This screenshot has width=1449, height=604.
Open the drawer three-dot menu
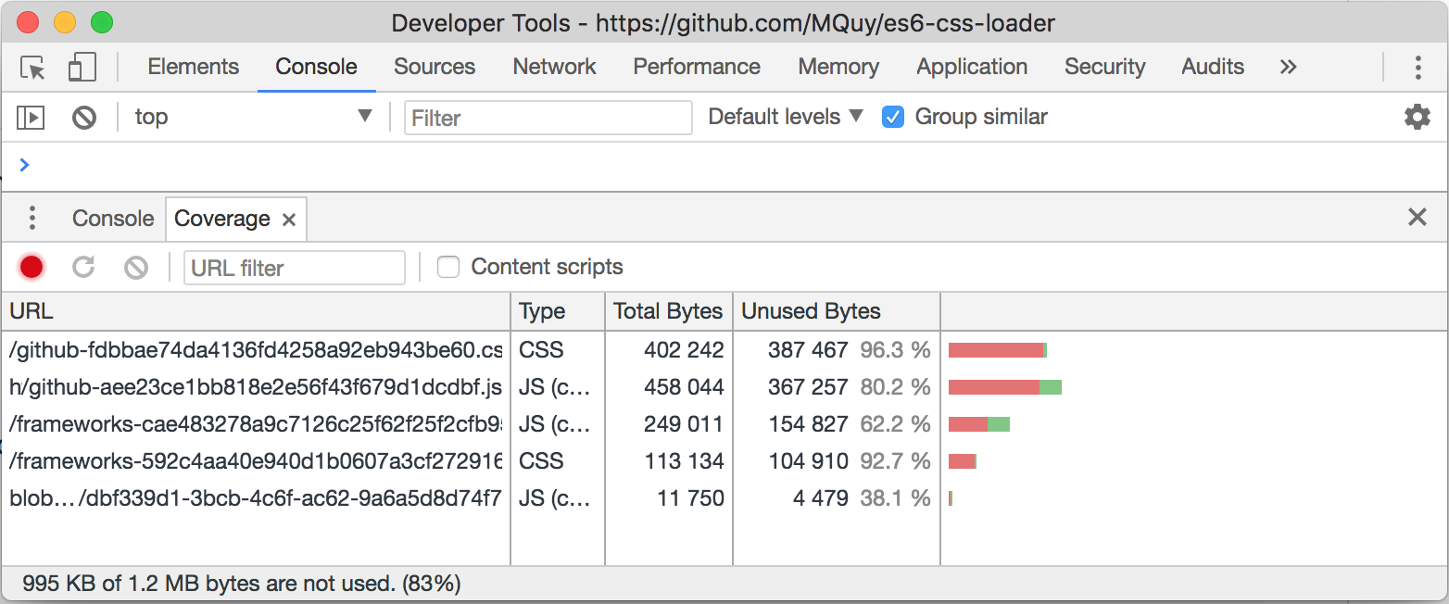pyautogui.click(x=32, y=219)
